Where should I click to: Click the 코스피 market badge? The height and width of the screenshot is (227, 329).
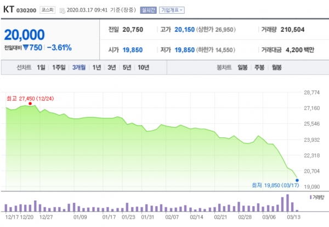point(47,10)
